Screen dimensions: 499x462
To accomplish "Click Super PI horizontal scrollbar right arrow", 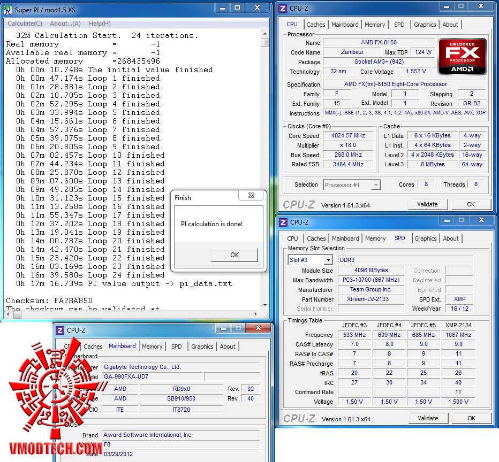I will (x=255, y=314).
